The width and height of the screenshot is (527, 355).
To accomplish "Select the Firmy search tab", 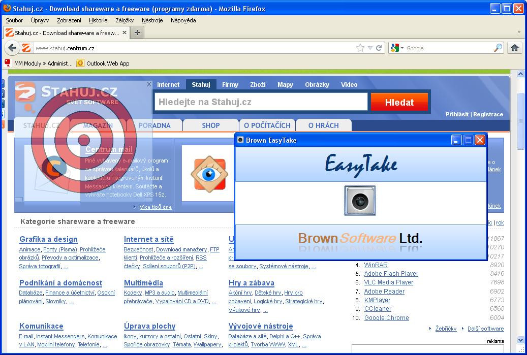I will [230, 85].
